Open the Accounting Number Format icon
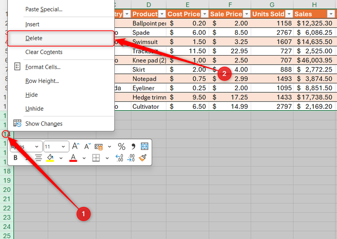 click(x=99, y=146)
